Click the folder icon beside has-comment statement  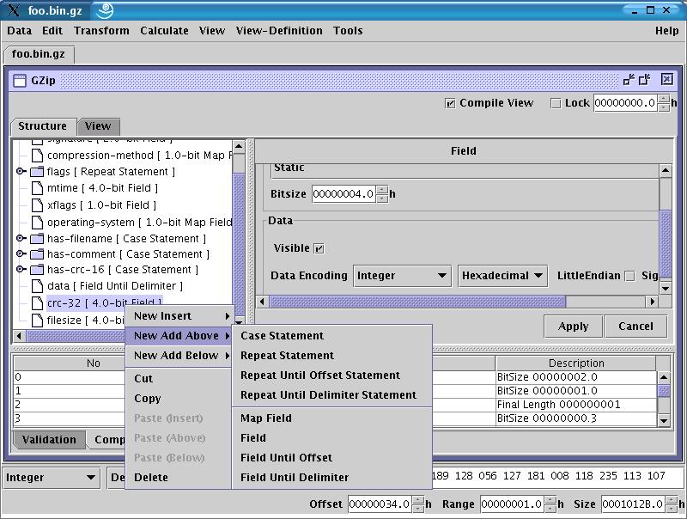point(37,254)
